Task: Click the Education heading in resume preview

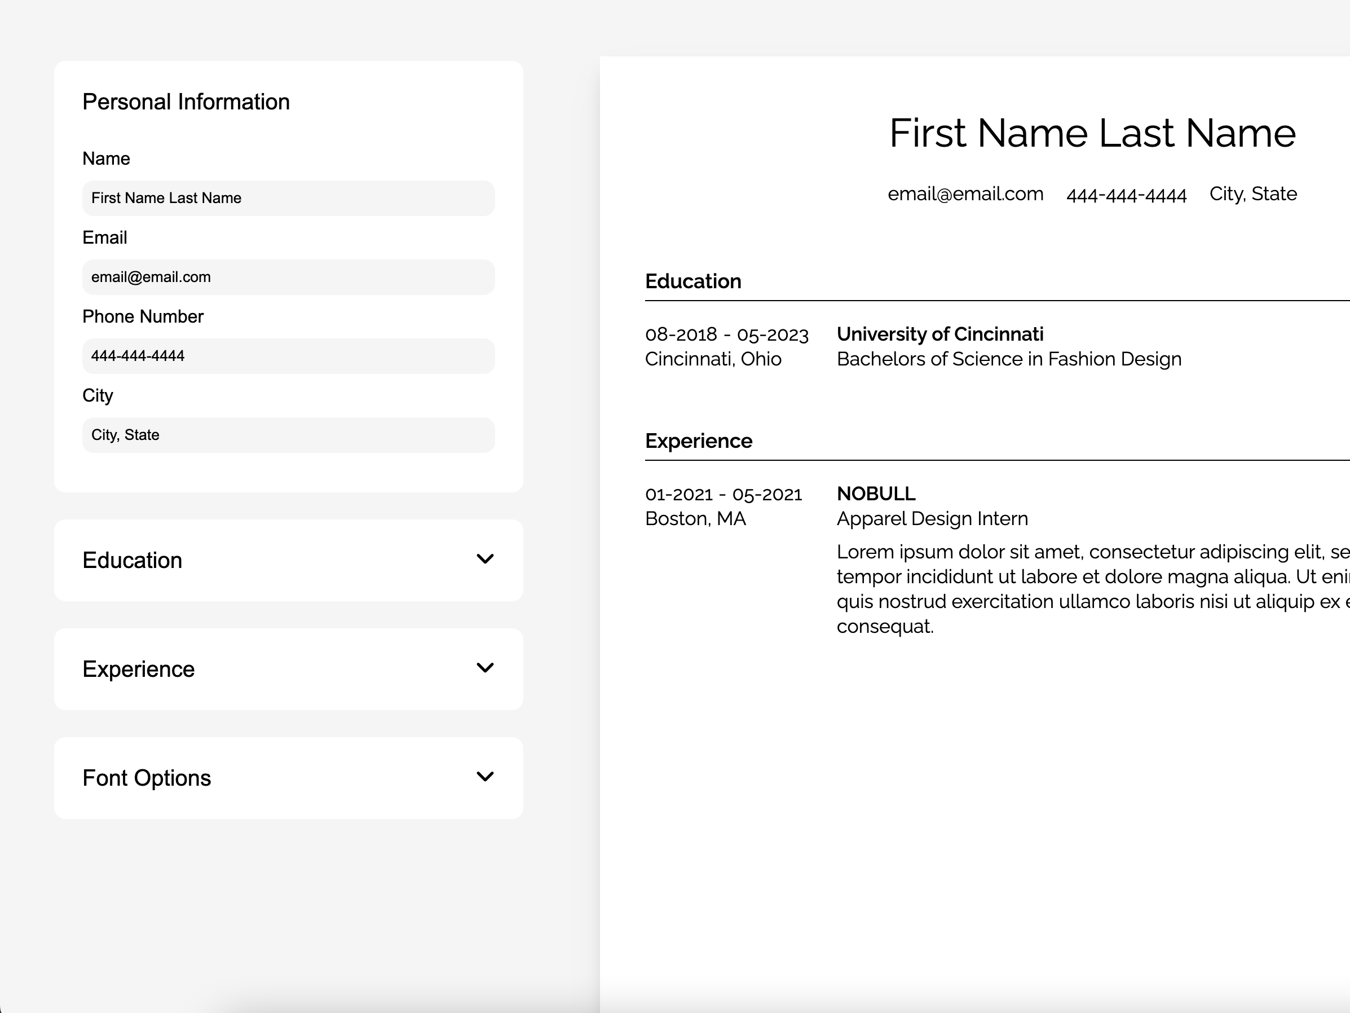Action: coord(692,281)
